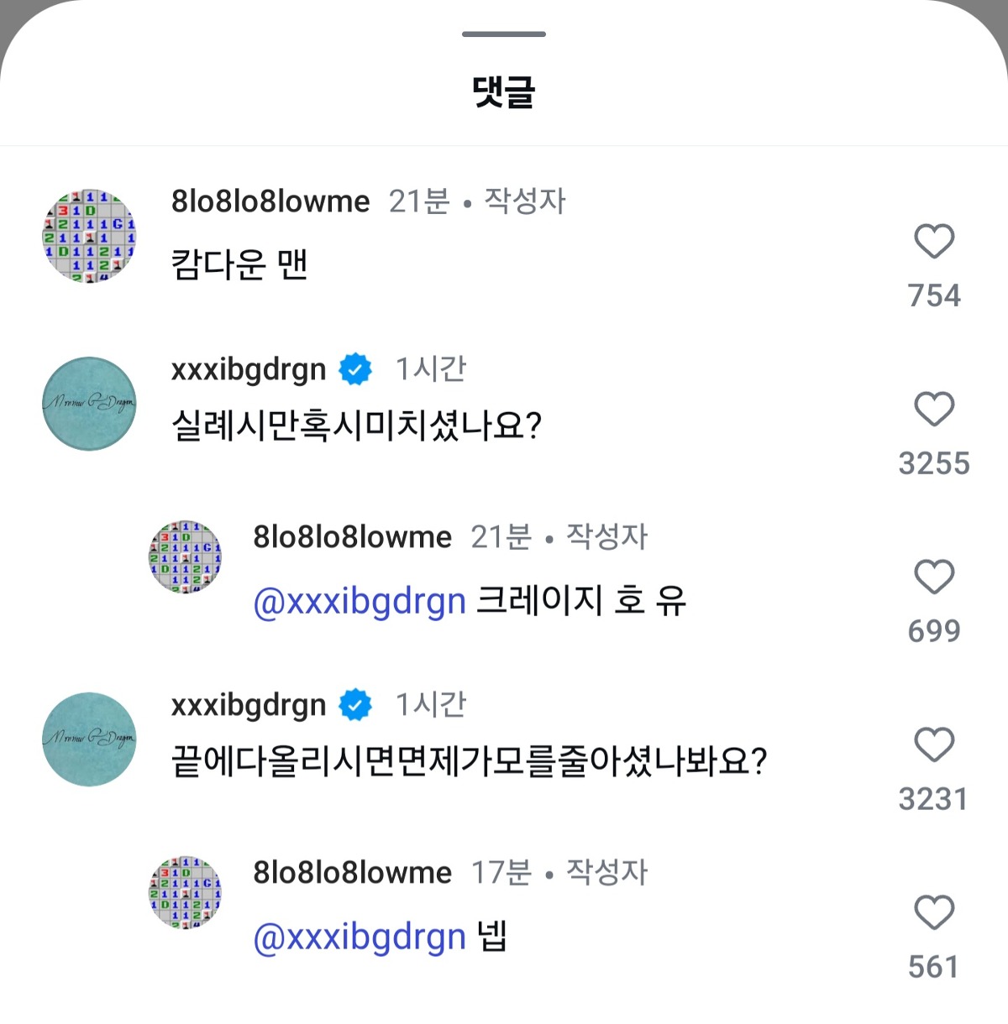Open 8lo8lo8lowme minesweeper avatar on top comment
The width and height of the screenshot is (1008, 1024).
pyautogui.click(x=89, y=236)
